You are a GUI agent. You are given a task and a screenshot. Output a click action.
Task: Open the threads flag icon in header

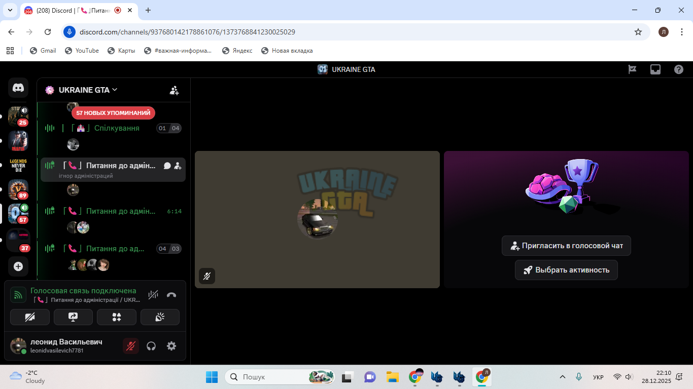tap(632, 69)
